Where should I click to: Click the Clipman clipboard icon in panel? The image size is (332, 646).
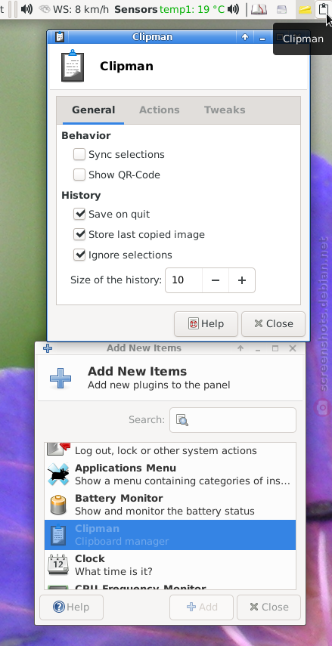(x=324, y=9)
